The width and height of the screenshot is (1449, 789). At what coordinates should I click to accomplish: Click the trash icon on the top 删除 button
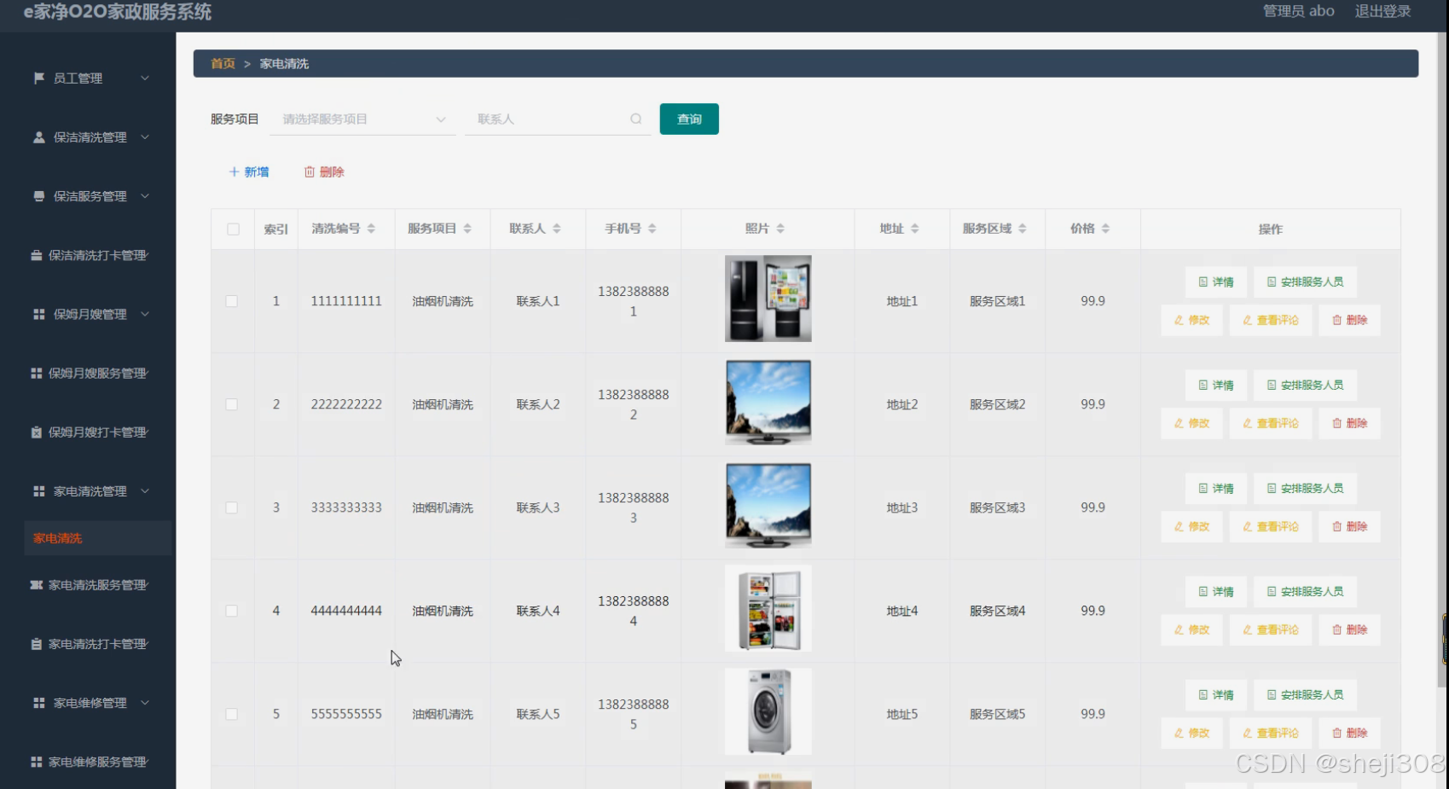click(310, 171)
